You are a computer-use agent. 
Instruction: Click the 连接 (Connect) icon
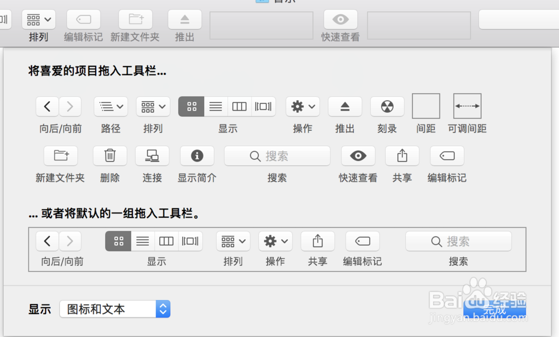pos(152,156)
